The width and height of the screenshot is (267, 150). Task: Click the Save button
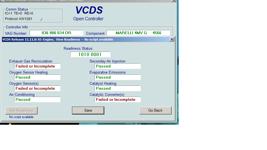click(88, 111)
